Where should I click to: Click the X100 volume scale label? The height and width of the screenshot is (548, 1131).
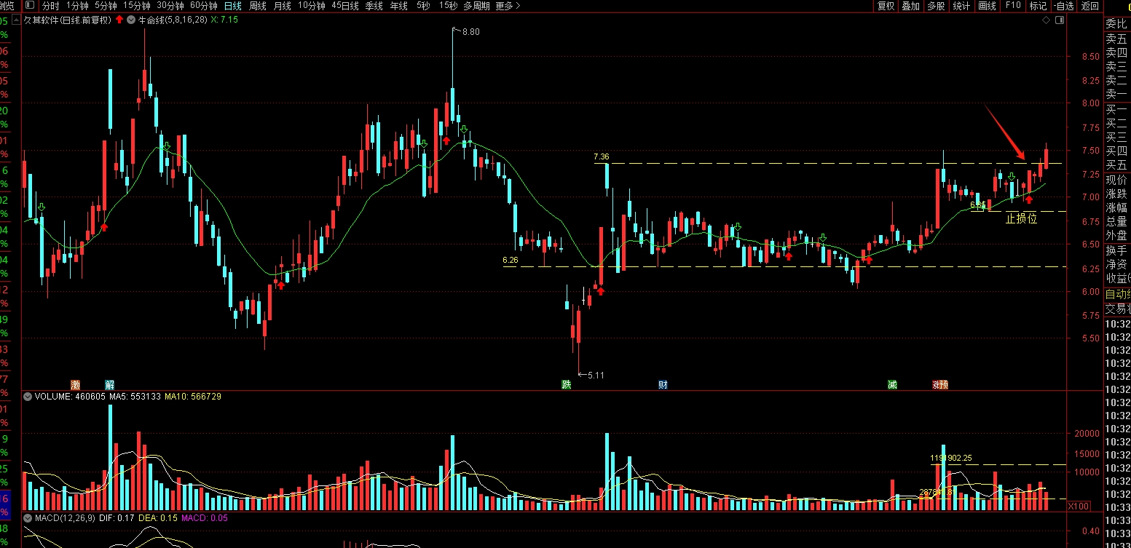[x=1079, y=506]
